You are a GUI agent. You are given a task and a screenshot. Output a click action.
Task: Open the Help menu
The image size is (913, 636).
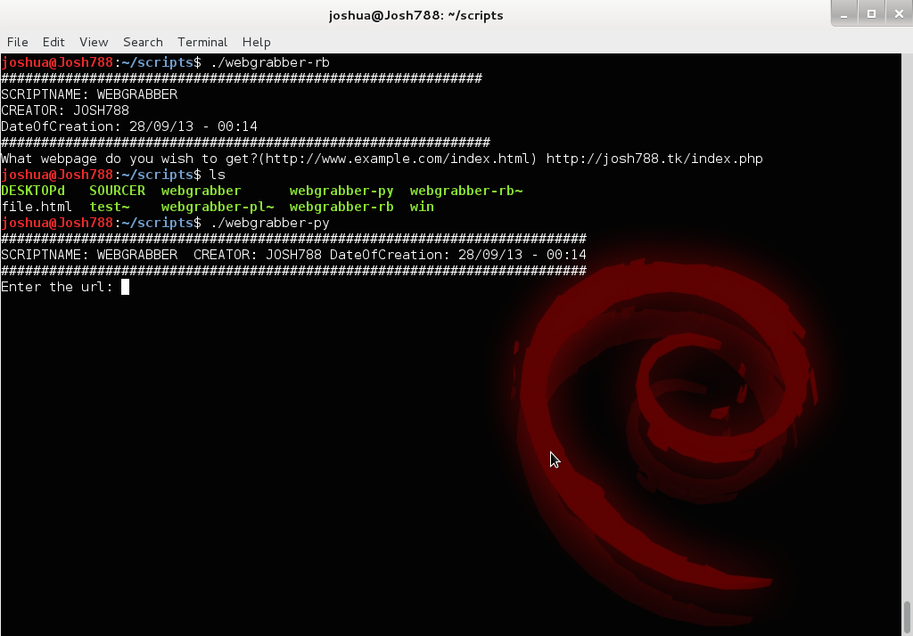pyautogui.click(x=256, y=42)
